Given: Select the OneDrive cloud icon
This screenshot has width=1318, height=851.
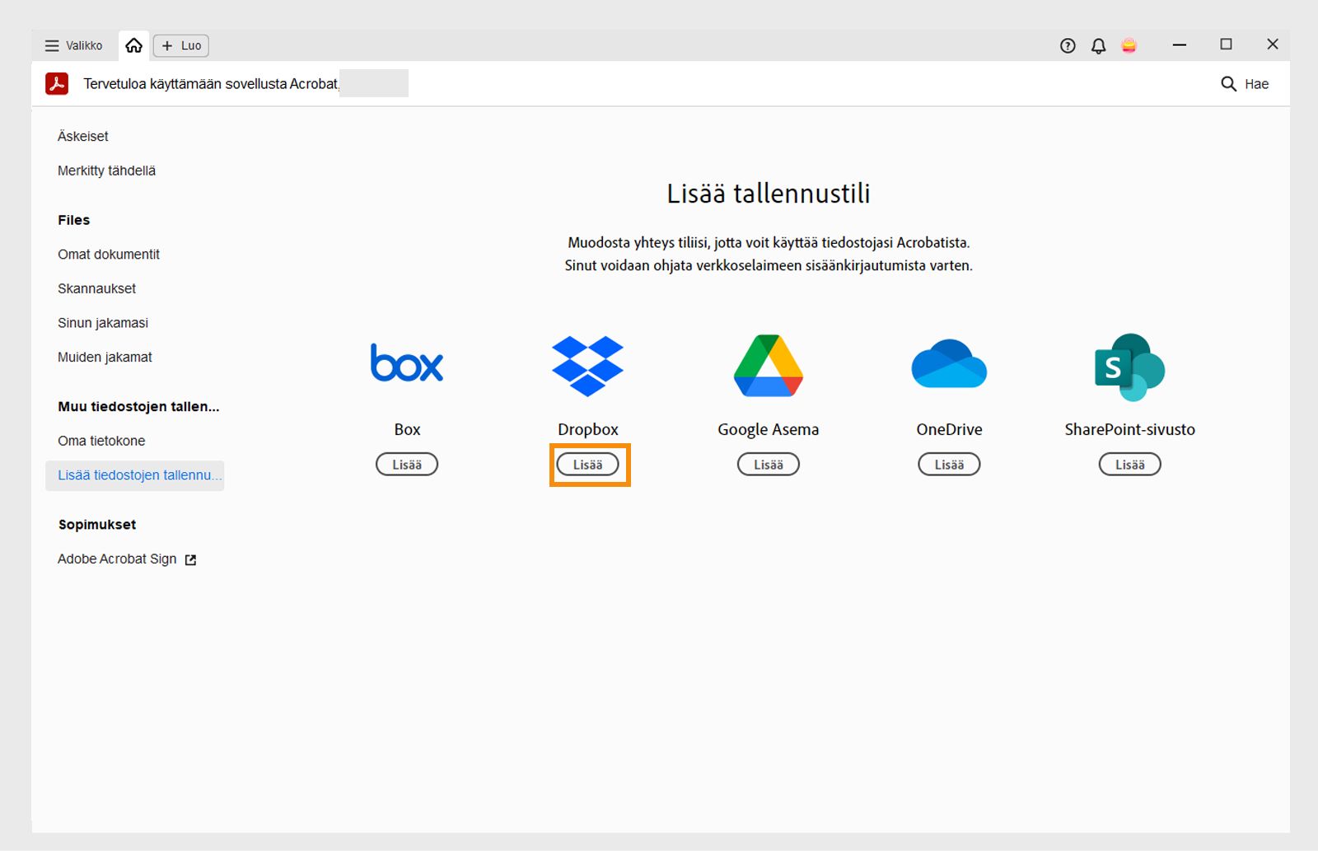Looking at the screenshot, I should tap(948, 366).
